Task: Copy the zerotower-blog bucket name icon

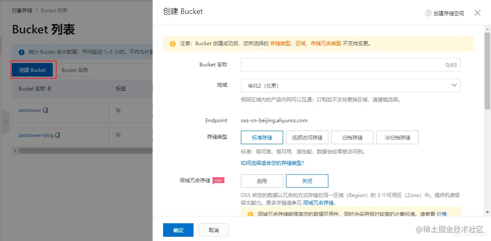Action: pyautogui.click(x=57, y=135)
